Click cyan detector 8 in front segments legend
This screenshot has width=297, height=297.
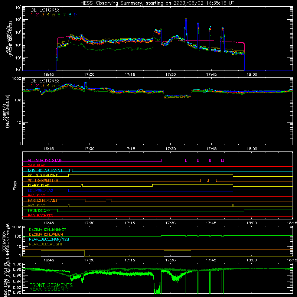point(70,15)
